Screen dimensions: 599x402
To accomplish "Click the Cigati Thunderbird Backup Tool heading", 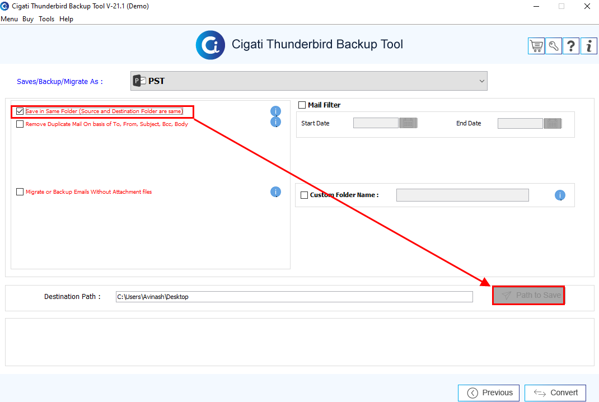I will [317, 44].
